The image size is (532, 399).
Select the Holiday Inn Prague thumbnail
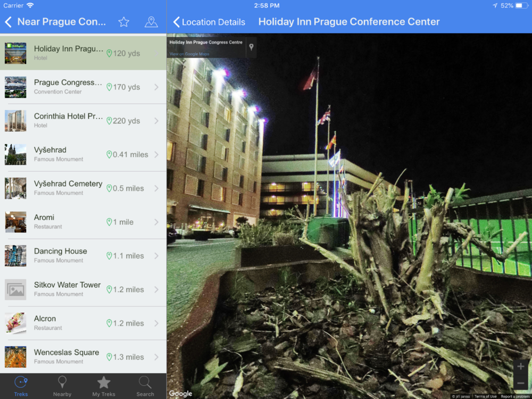pyautogui.click(x=15, y=53)
